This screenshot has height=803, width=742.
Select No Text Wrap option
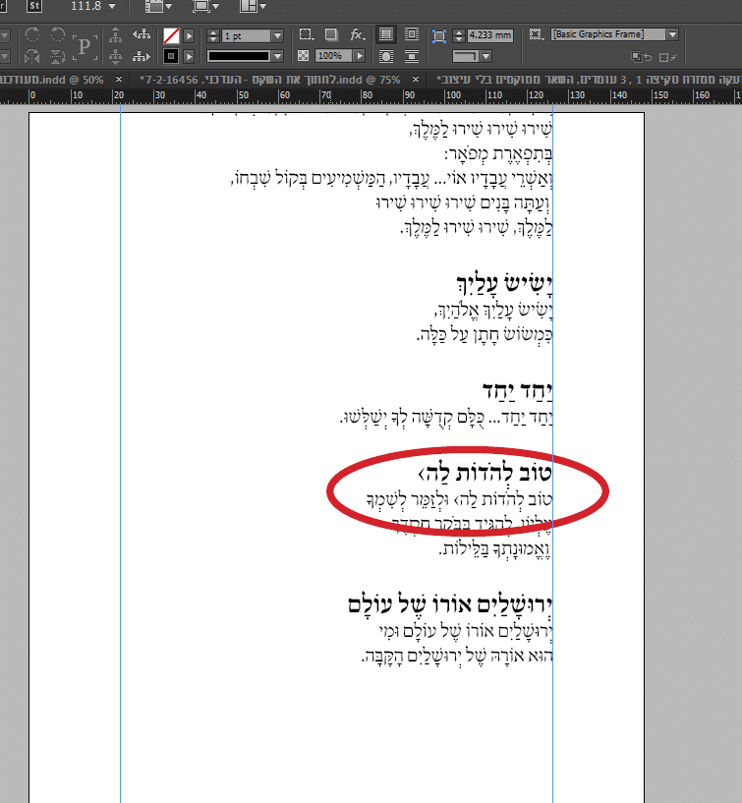pos(386,34)
